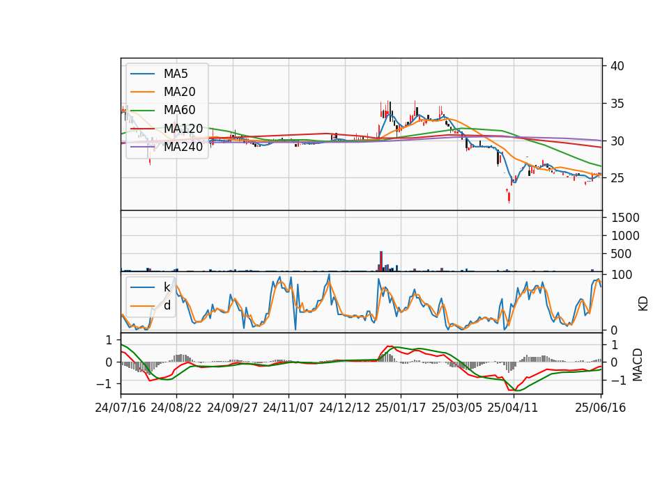
Task: Click the 24/08/22 date label
Action: 176,408
